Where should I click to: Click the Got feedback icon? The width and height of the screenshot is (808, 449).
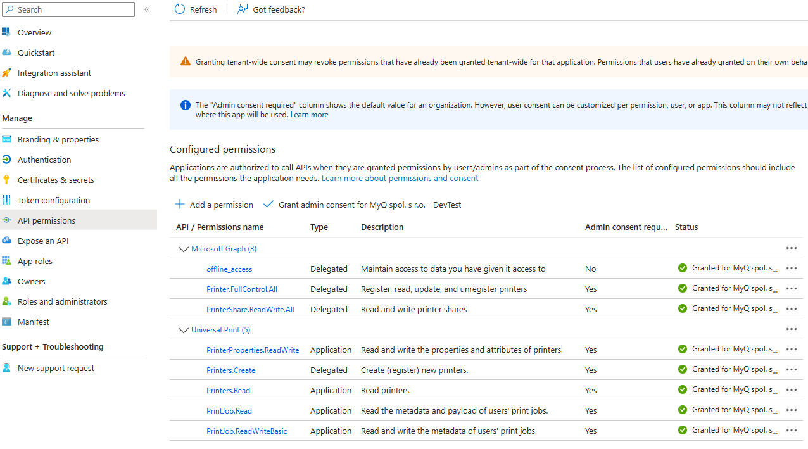[x=243, y=9]
